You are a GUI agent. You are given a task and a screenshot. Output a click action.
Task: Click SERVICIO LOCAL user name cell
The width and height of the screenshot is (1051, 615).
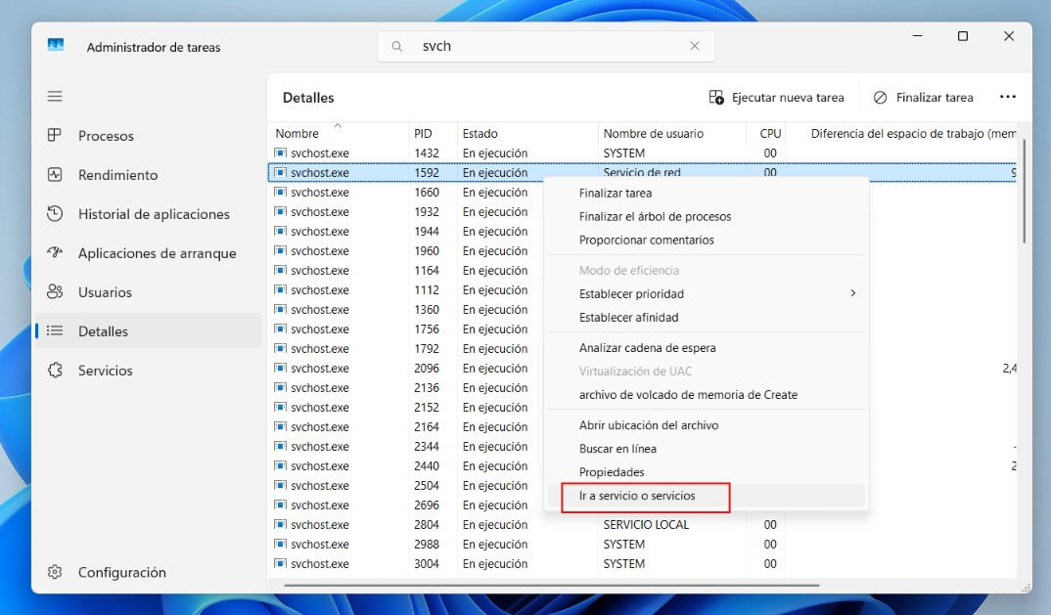646,524
